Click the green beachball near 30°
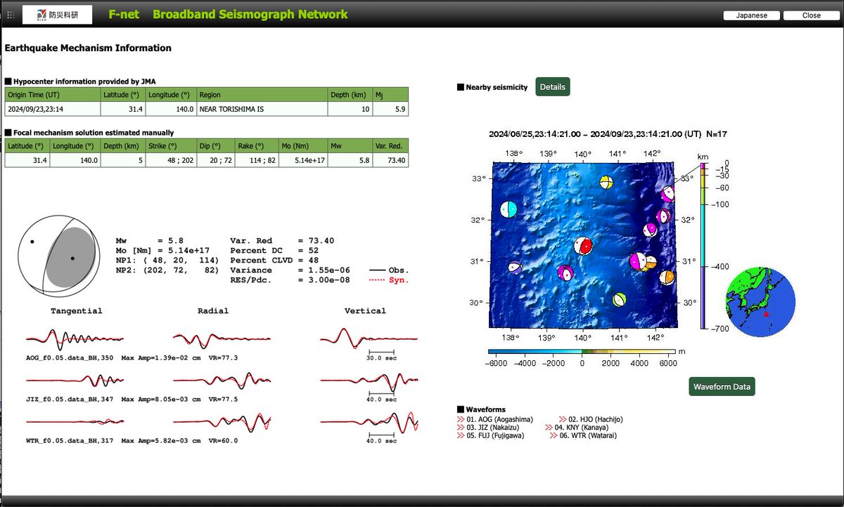844x507 pixels. pos(620,300)
